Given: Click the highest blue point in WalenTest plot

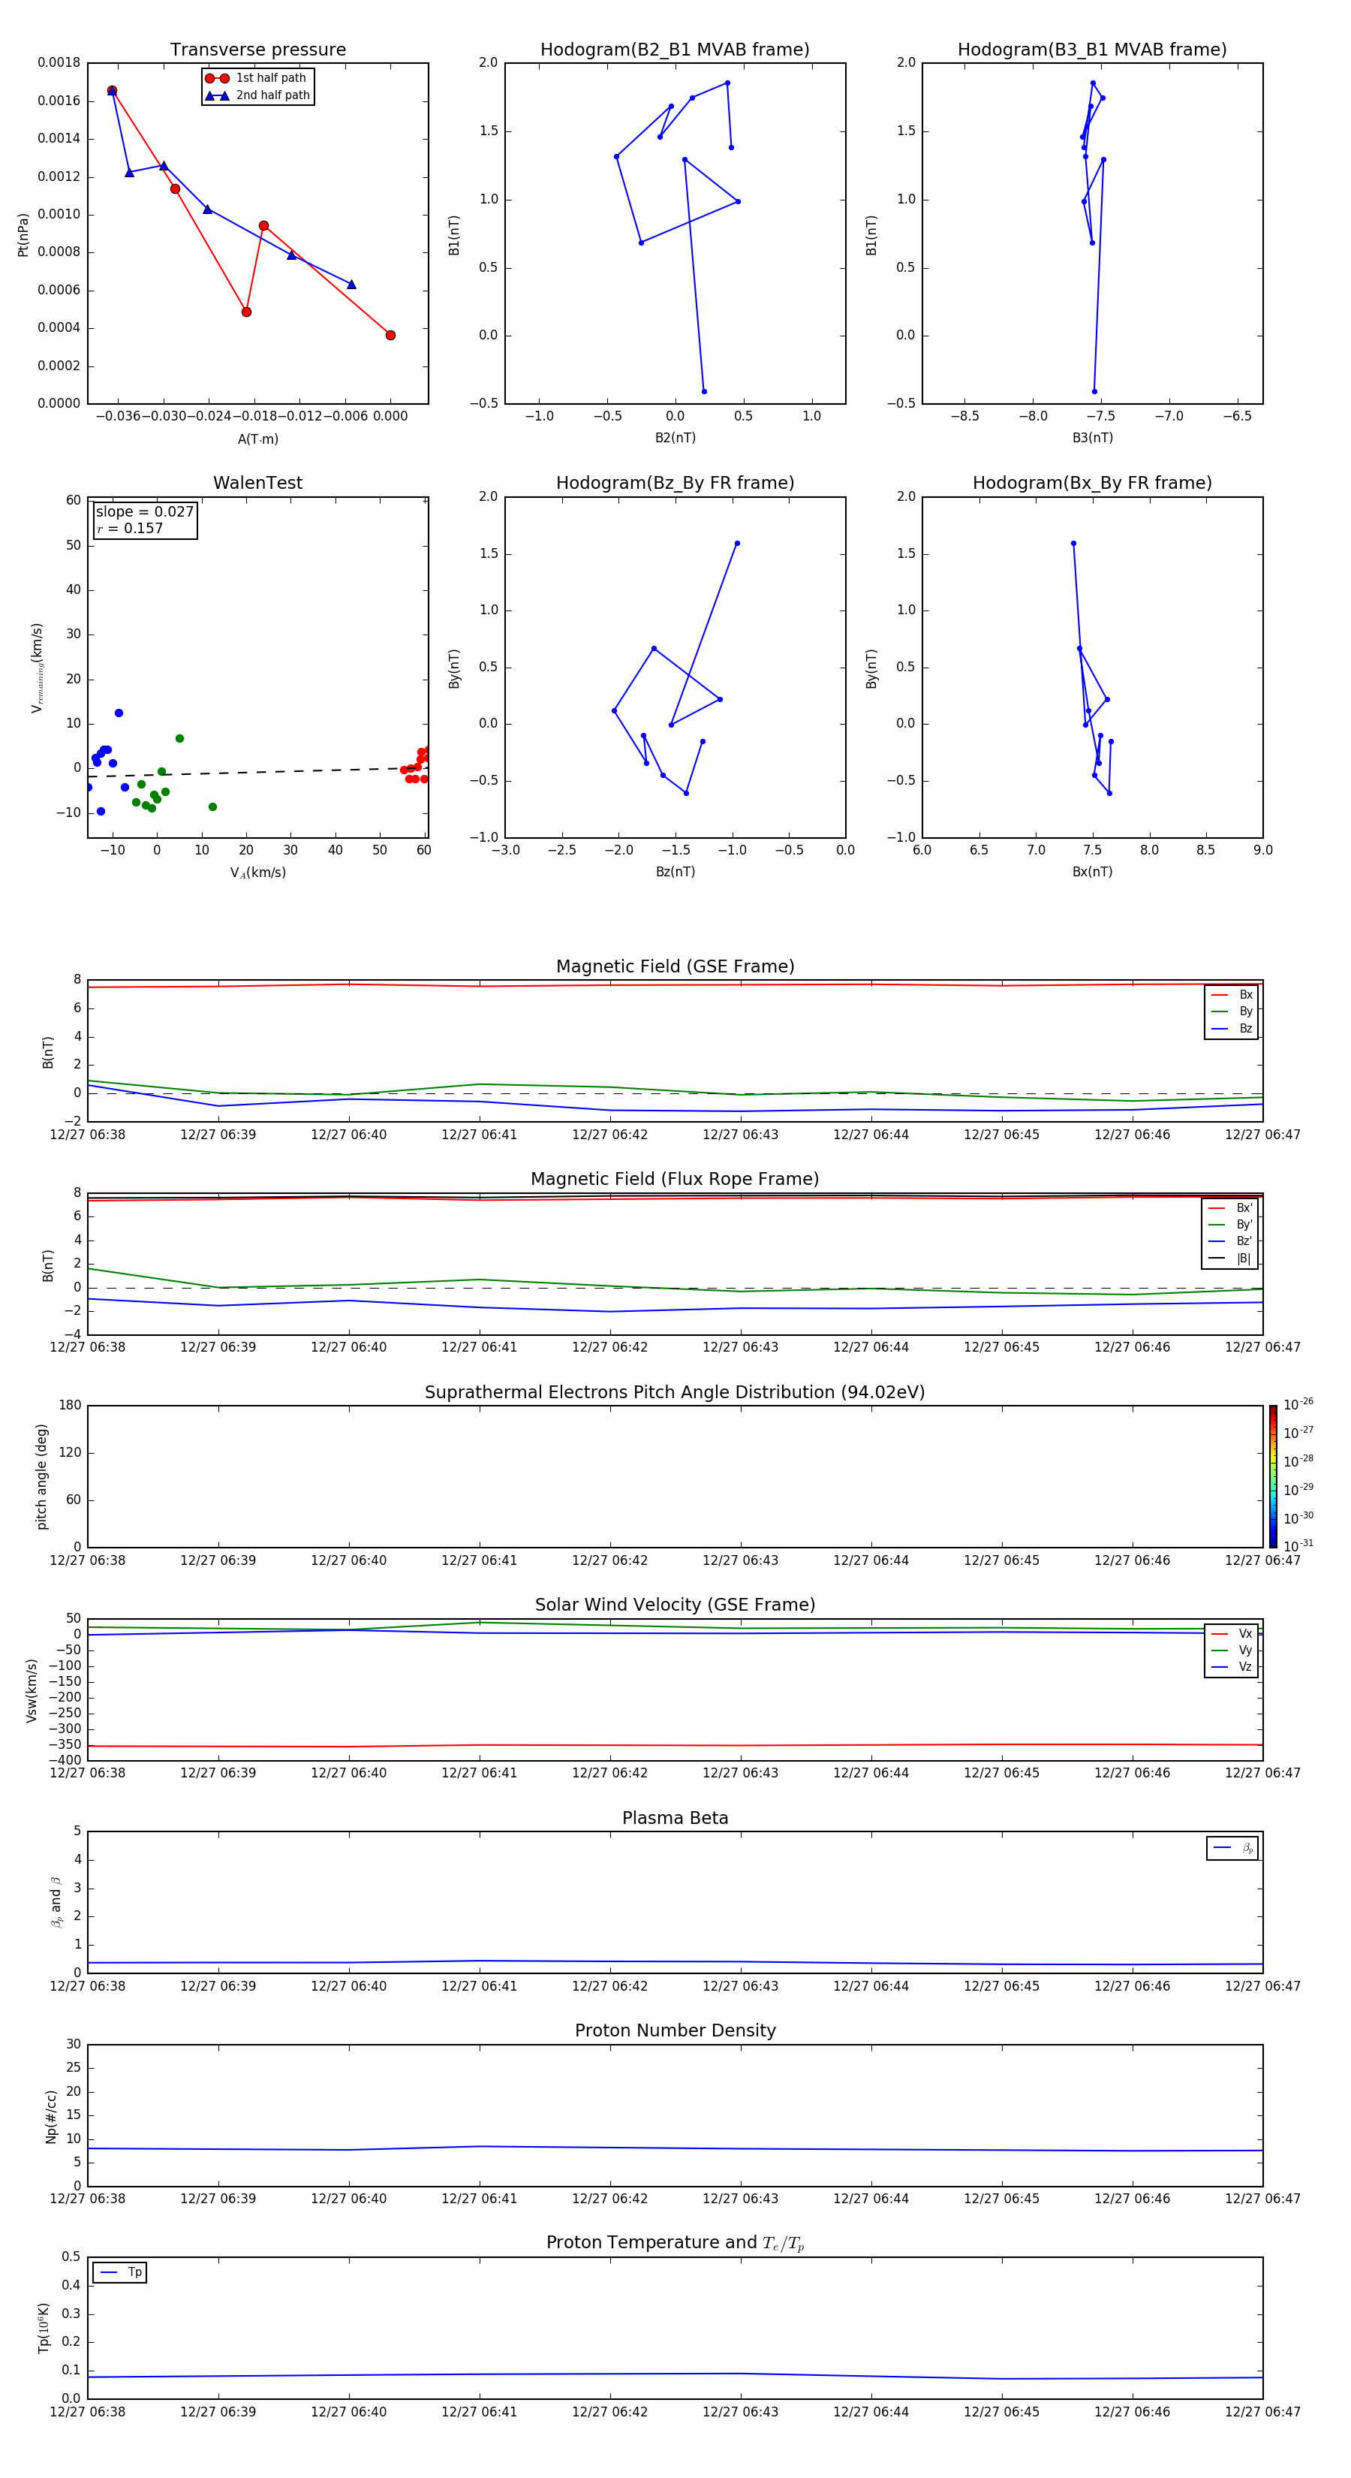Looking at the screenshot, I should point(119,713).
